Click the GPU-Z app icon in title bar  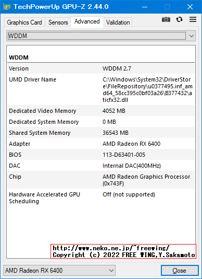[x=7, y=7]
